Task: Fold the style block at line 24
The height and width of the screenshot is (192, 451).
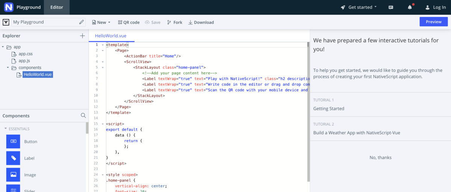Action: pyautogui.click(x=103, y=174)
